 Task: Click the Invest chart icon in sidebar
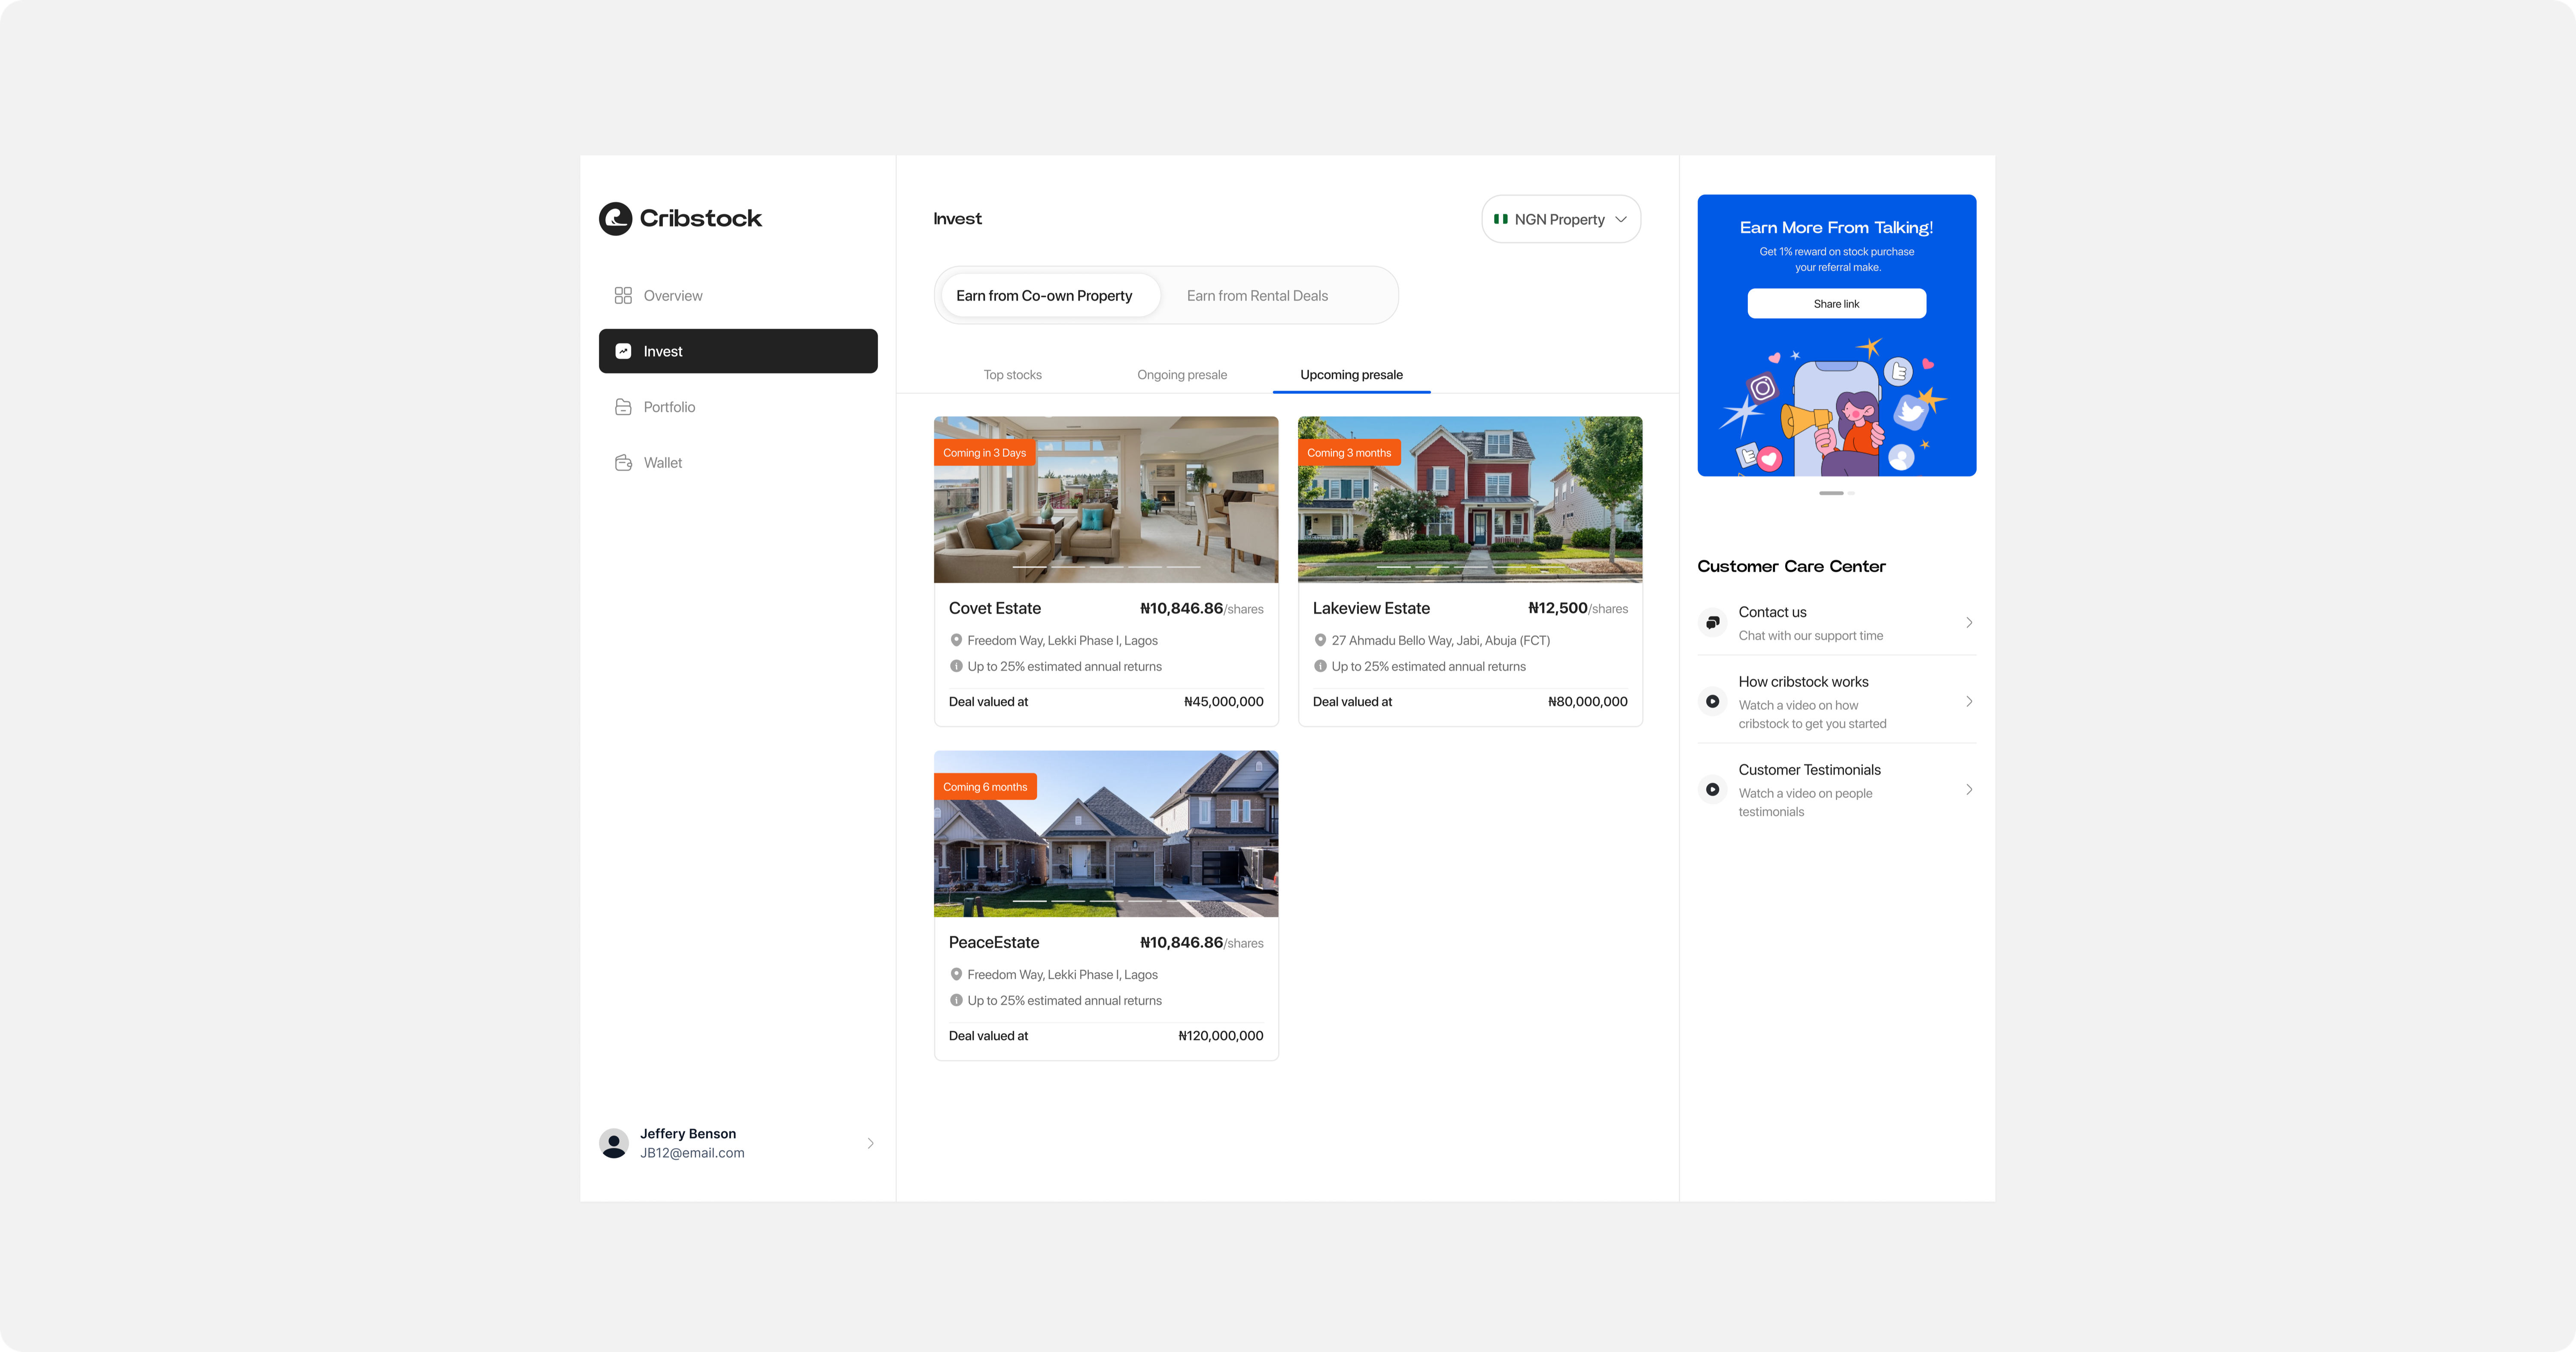623,351
